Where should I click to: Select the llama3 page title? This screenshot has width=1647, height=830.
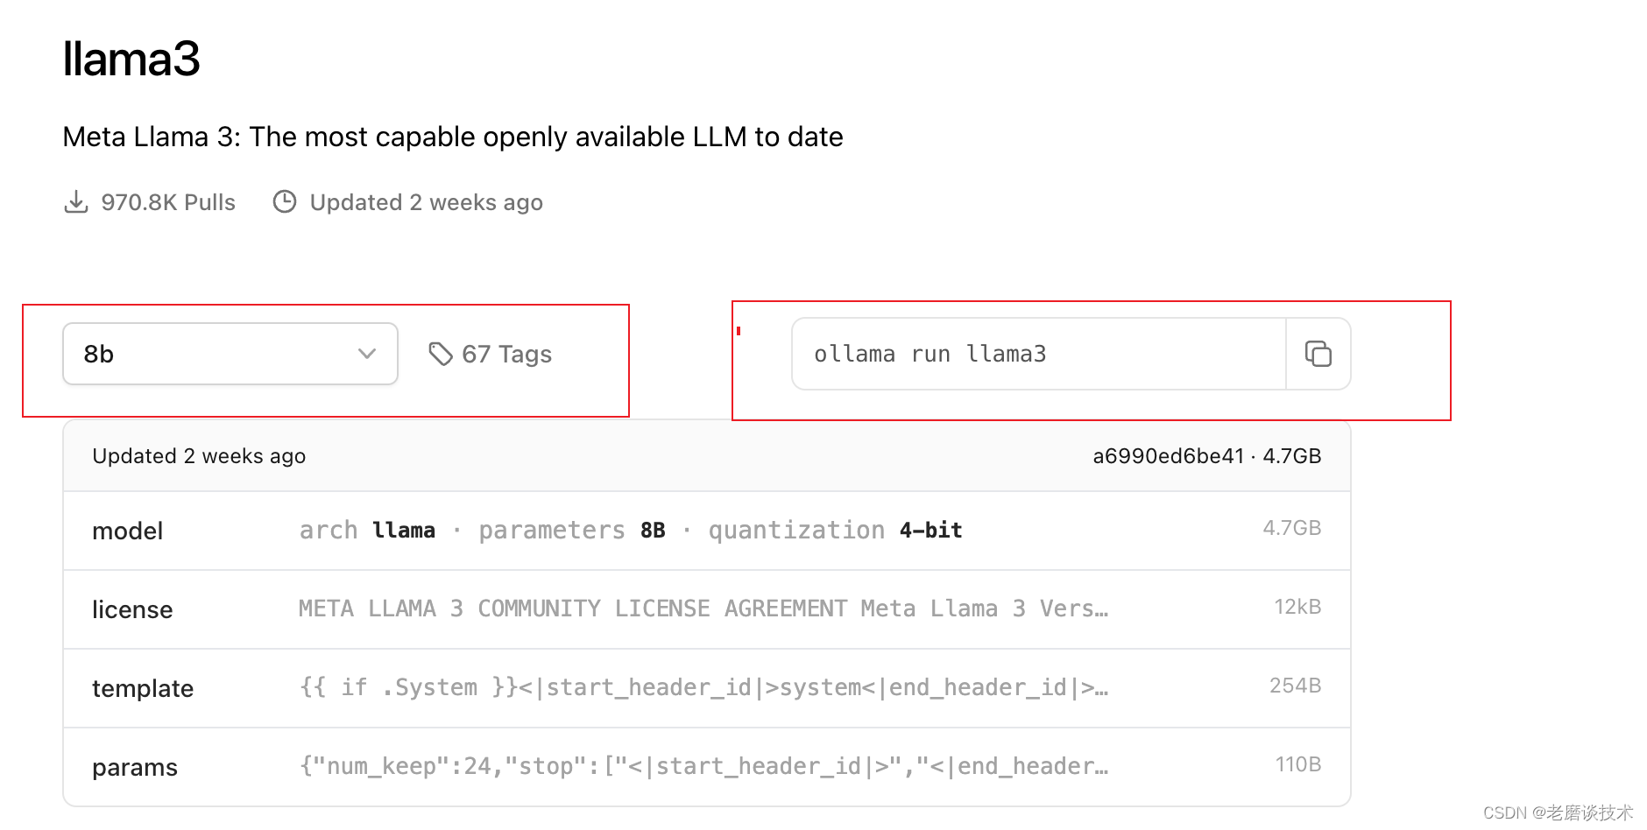click(131, 59)
